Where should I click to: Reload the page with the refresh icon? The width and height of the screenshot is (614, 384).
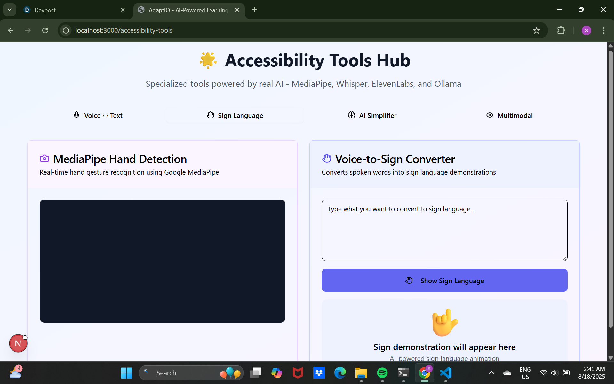point(45,30)
